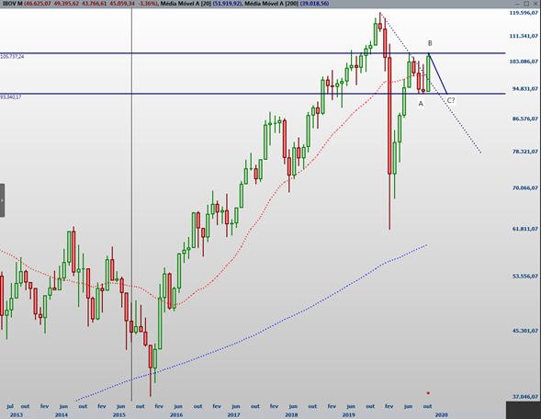Image resolution: width=541 pixels, height=419 pixels.
Task: Expand the left side panel arrow tab
Action: [2, 200]
